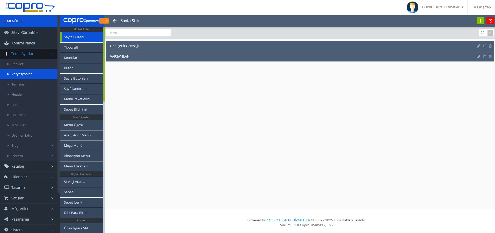Image resolution: width=495 pixels, height=233 pixels.
Task: Delete the VARSAYILAN style row
Action: [490, 57]
